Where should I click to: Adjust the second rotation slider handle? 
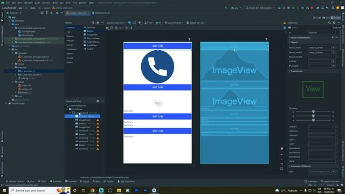313,116
